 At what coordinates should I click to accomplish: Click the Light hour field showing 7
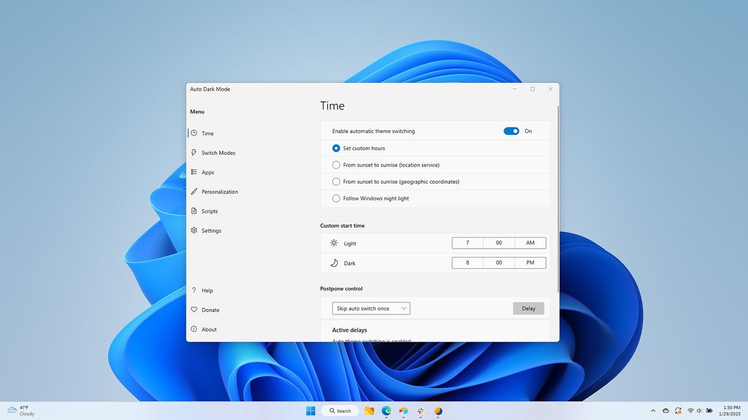click(x=467, y=243)
